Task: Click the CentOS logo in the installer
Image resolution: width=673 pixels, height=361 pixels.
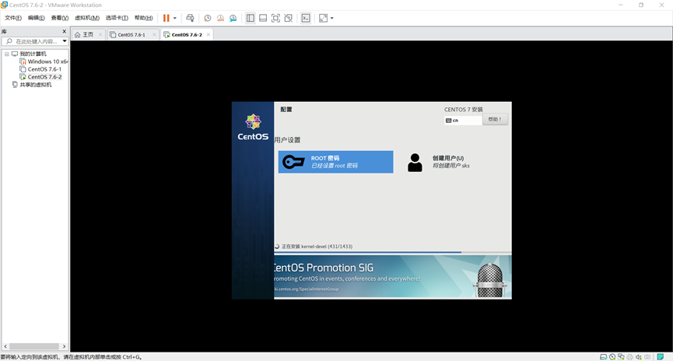Action: [253, 127]
